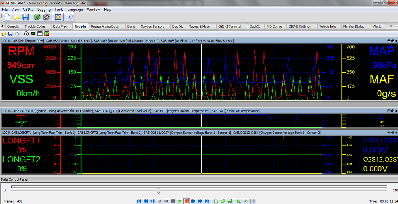Click the Data Control Panel frame slider handle
This screenshot has width=398, height=204.
point(158,191)
